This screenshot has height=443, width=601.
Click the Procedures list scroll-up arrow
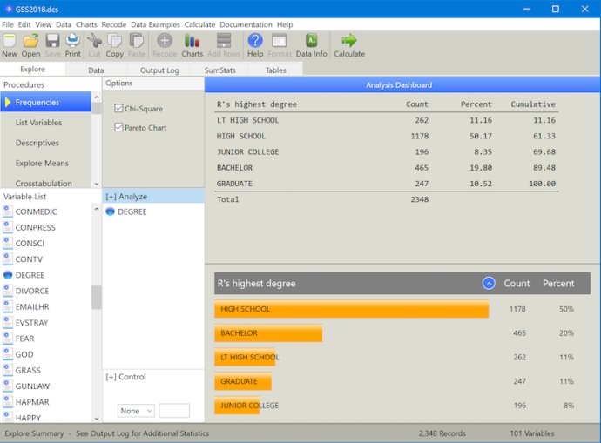point(97,97)
